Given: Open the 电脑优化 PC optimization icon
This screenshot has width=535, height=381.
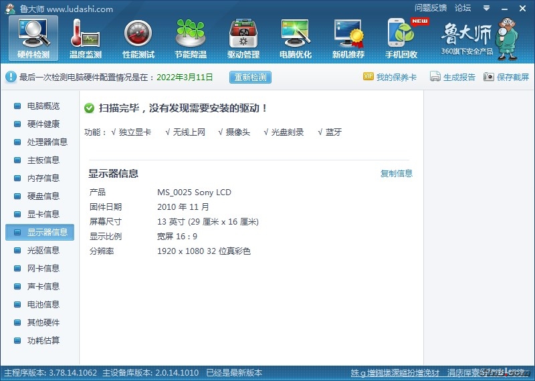Looking at the screenshot, I should 296,38.
